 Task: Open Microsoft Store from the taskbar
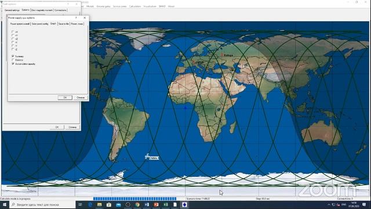109,204
